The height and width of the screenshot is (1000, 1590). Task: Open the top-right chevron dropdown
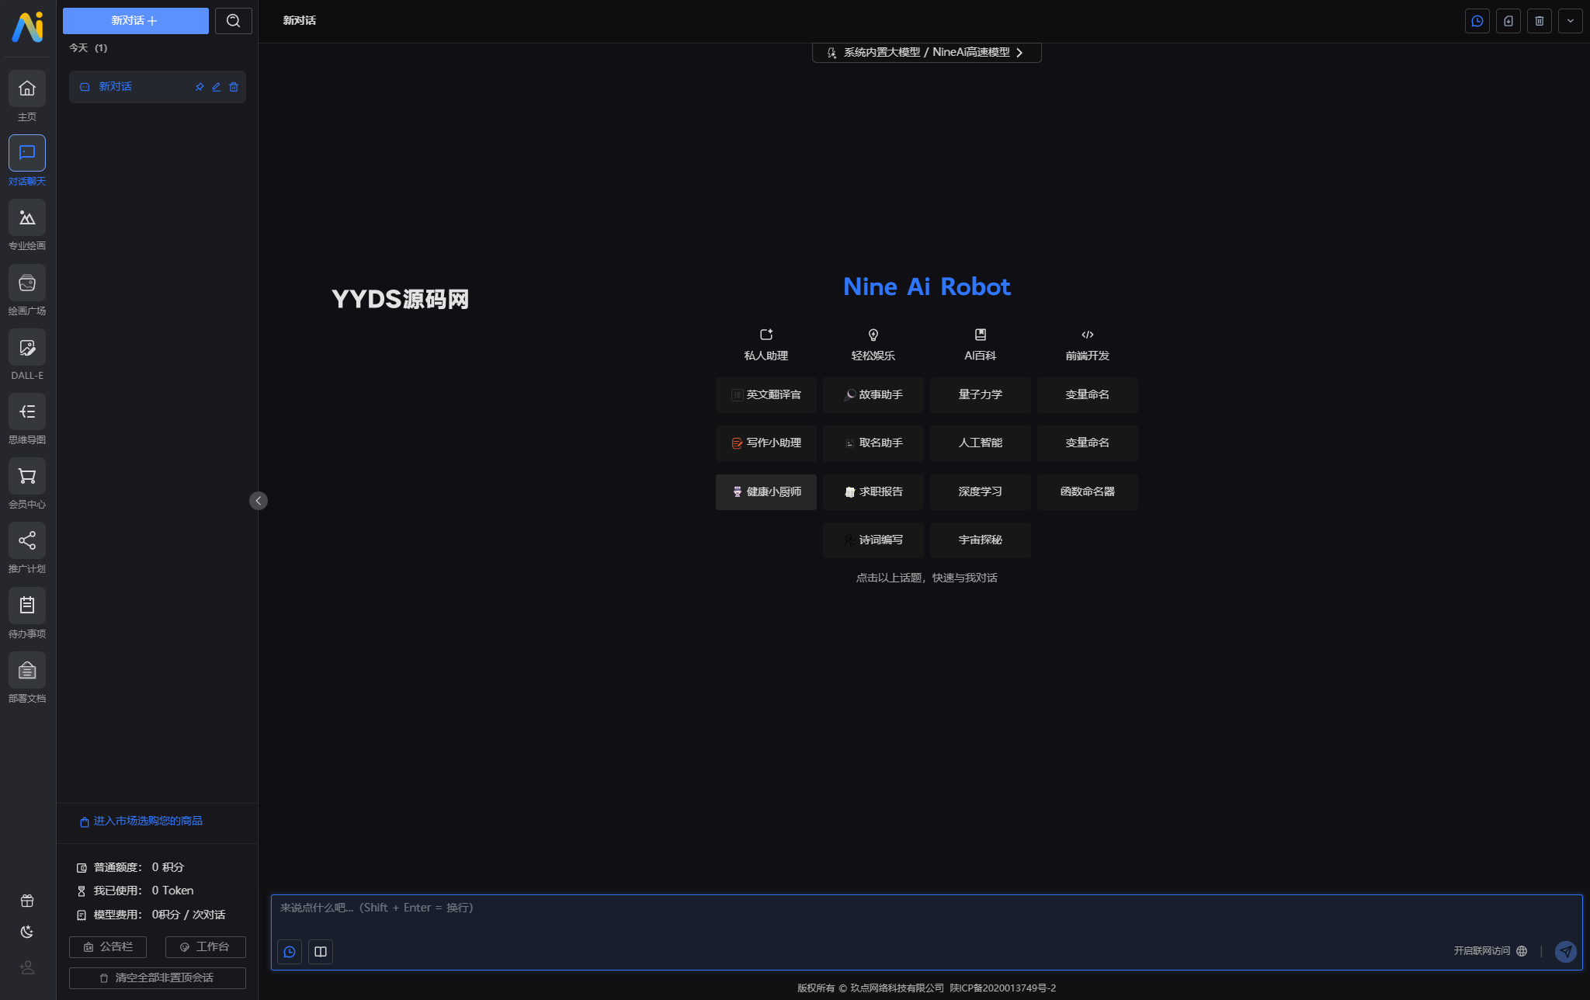click(x=1570, y=21)
